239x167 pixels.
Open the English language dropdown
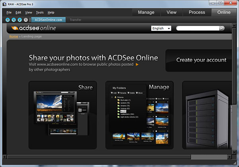161,28
